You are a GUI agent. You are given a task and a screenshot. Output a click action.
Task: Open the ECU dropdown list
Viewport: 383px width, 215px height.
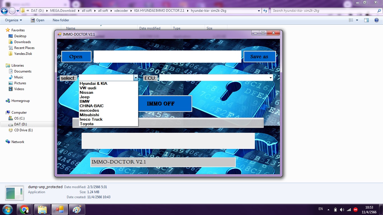coord(271,78)
